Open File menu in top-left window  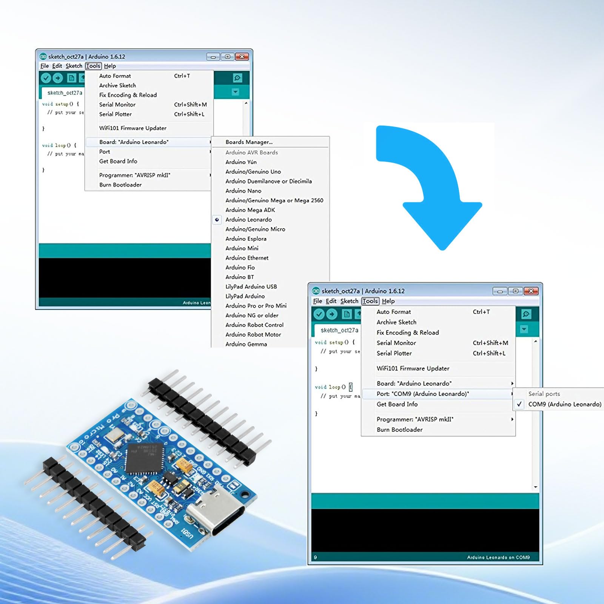point(45,66)
